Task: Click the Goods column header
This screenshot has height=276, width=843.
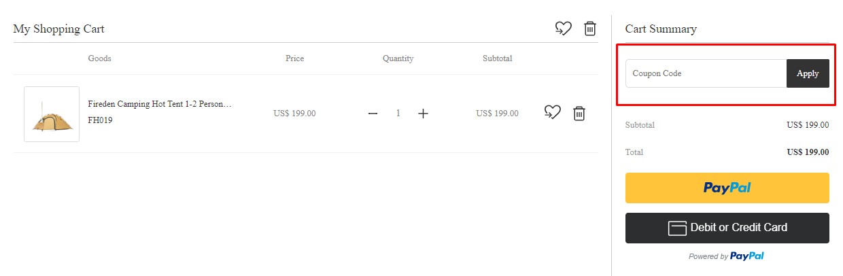Action: (99, 58)
